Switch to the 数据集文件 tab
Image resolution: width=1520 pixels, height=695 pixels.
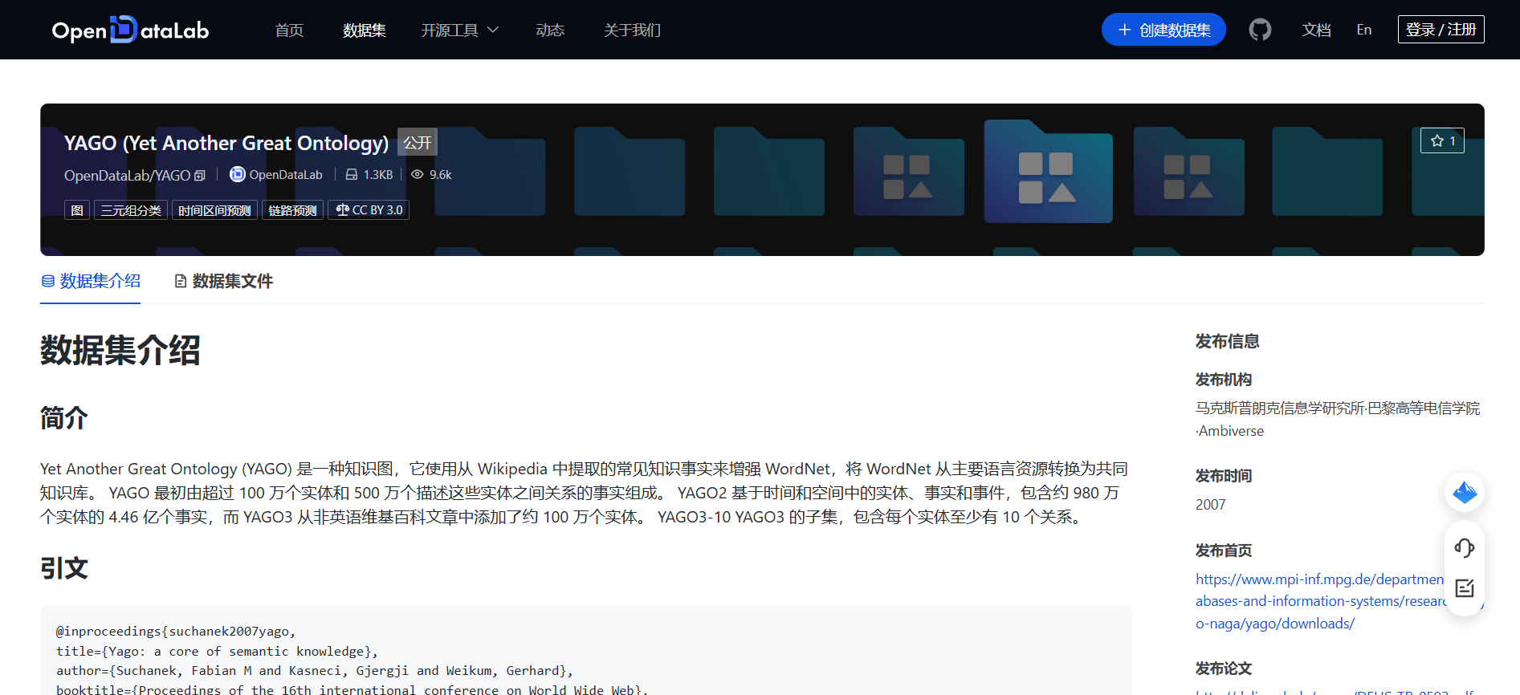click(x=224, y=281)
